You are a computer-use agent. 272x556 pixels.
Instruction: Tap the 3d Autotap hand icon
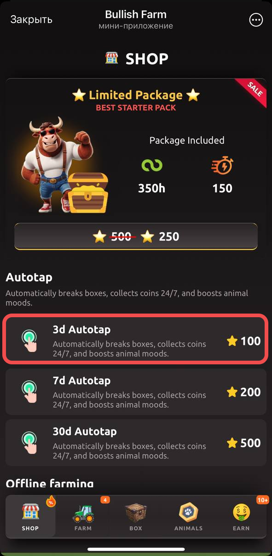pyautogui.click(x=30, y=341)
